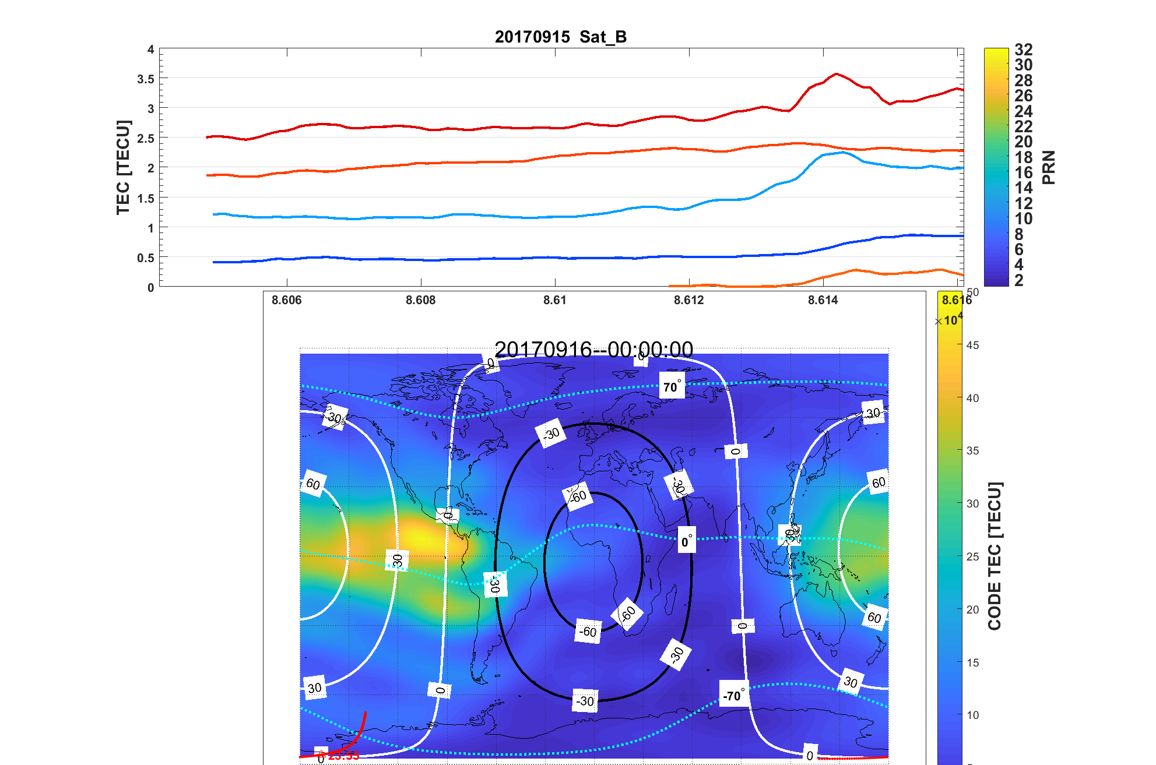Click the CODE TEC gradient colorbar
Screen dimensions: 1156x765
click(950, 528)
